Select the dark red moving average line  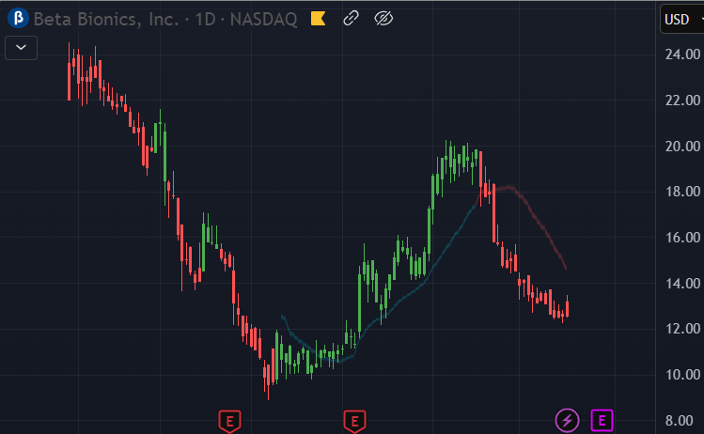(537, 219)
